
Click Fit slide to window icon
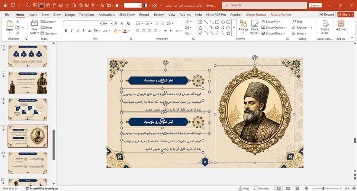pos(354,188)
